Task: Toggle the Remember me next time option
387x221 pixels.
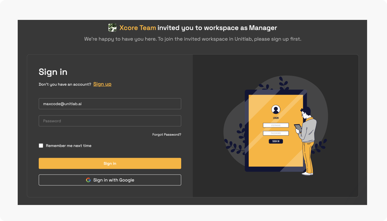Action: 41,146
